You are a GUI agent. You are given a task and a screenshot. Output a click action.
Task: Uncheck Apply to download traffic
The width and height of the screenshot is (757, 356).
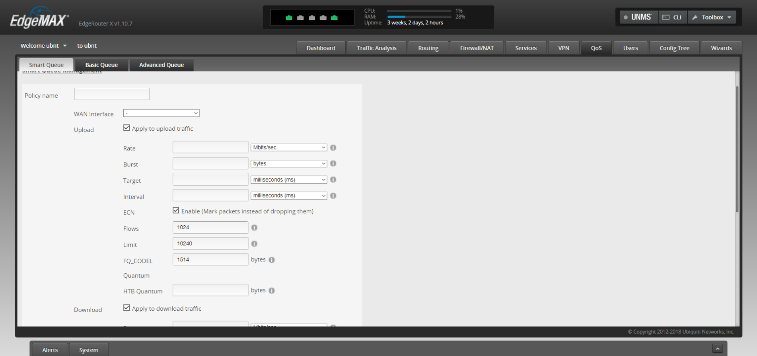126,308
